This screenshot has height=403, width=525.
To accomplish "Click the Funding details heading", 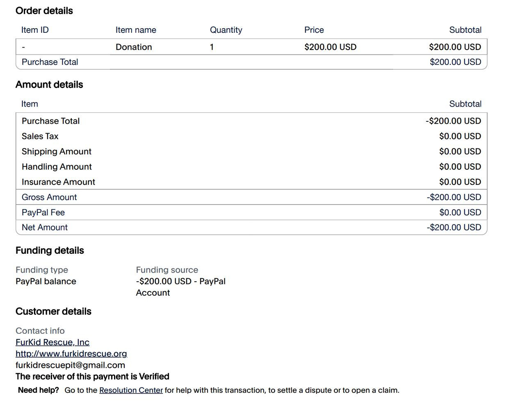I will click(50, 251).
